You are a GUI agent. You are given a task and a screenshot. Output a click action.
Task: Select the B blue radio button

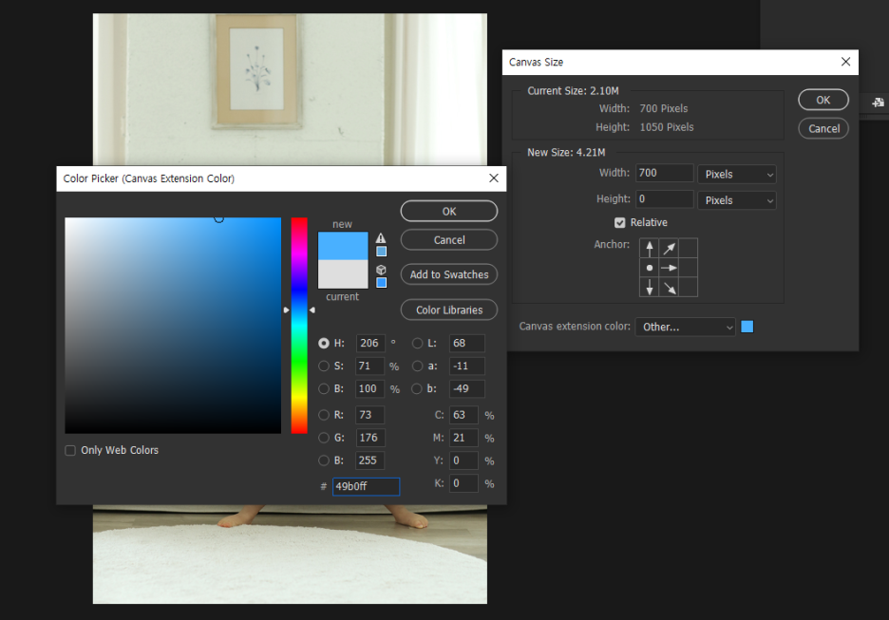tap(324, 460)
